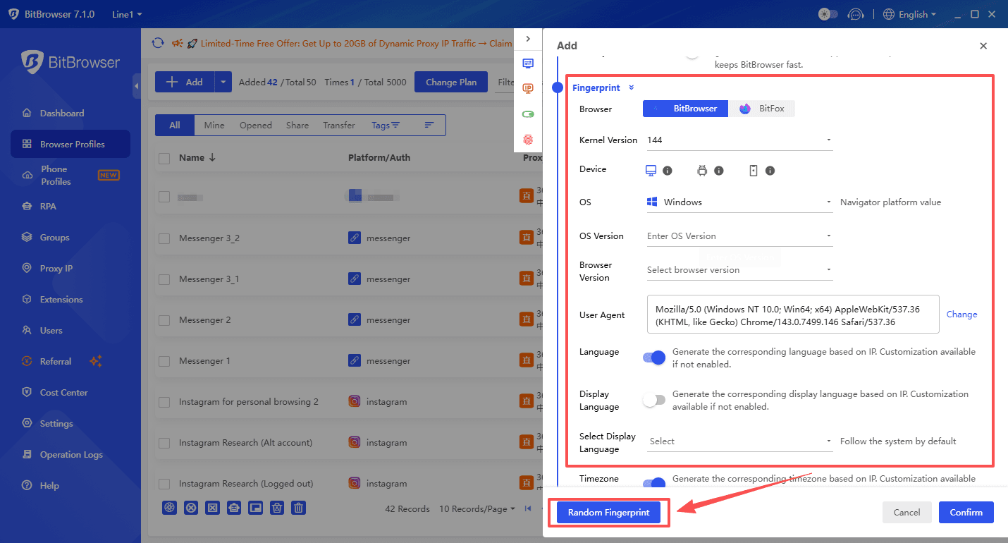Click the green preferences icon in Add dialog strip
This screenshot has width=1008, height=543.
pyautogui.click(x=529, y=114)
